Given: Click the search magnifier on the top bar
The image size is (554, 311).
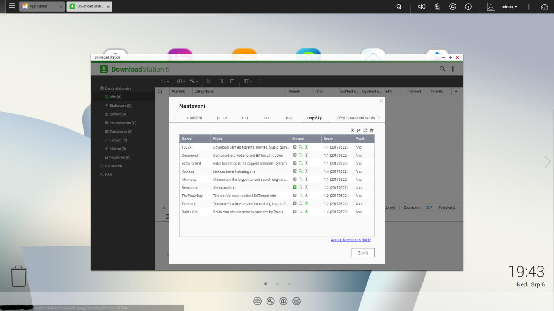Looking at the screenshot, I should (x=399, y=7).
